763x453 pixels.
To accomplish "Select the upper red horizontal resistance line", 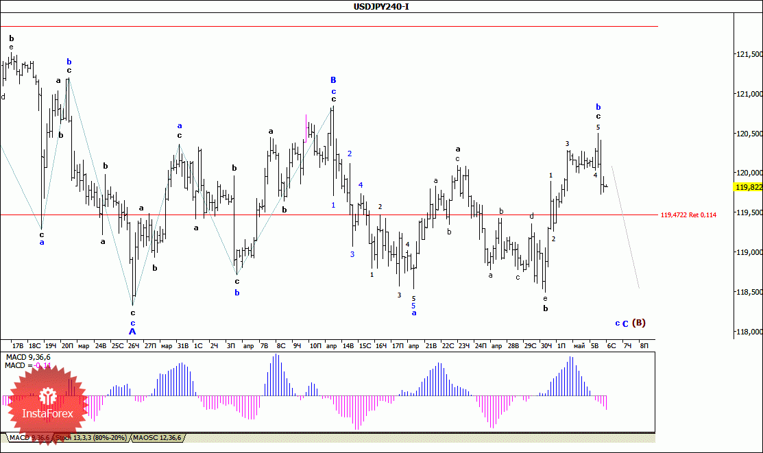I will point(329,26).
